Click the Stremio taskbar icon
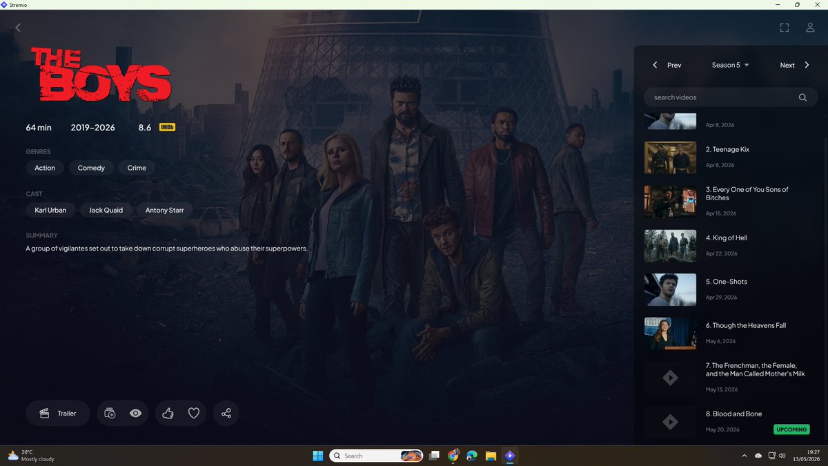The width and height of the screenshot is (828, 466). coord(509,456)
